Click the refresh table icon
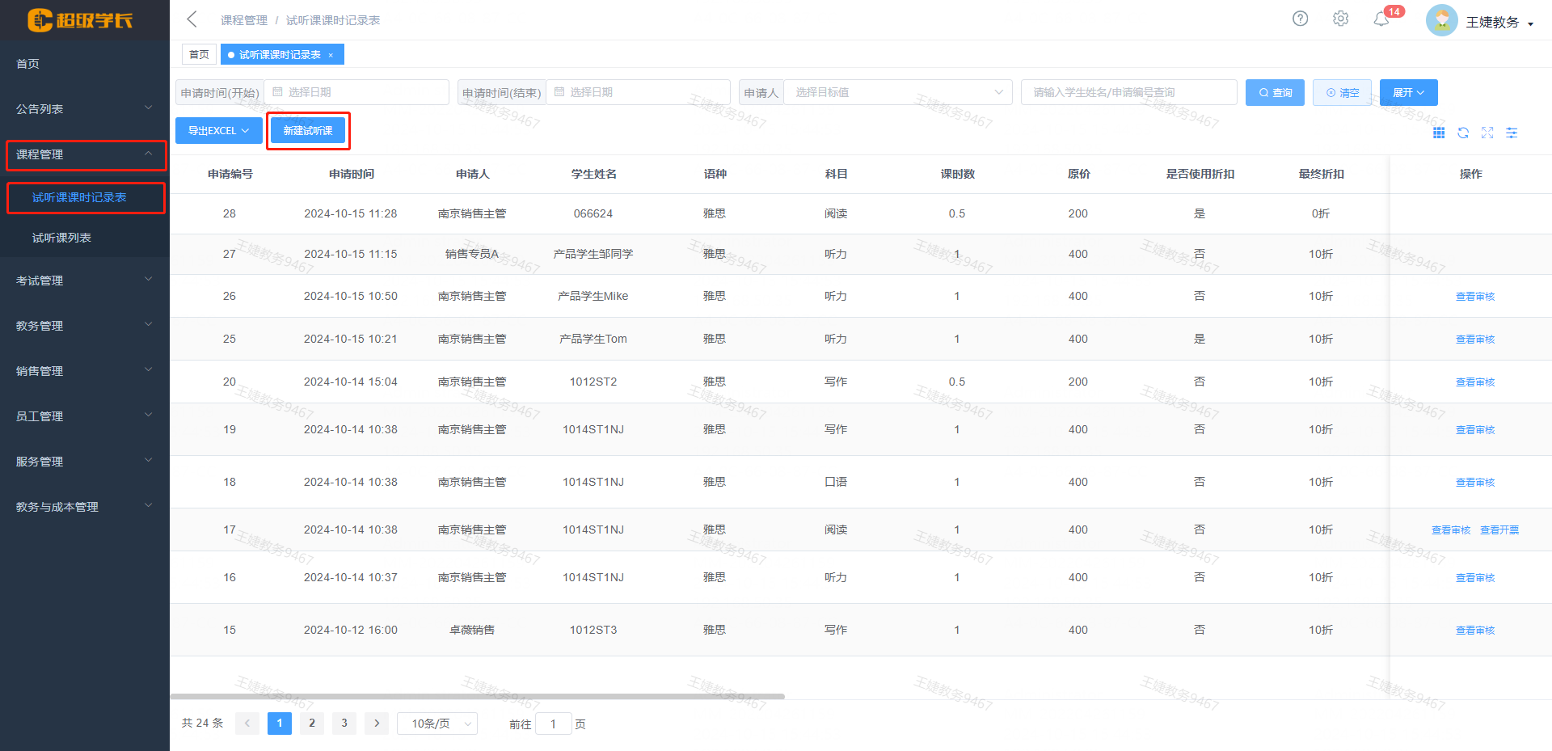Viewport: 1552px width, 751px height. (1463, 133)
